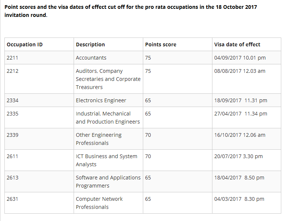Click the Electronics Engineer cell
The image size is (289, 221).
point(101,100)
